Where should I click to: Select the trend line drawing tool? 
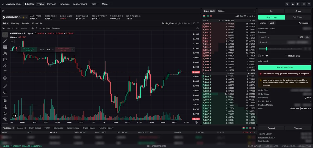coord(5,41)
